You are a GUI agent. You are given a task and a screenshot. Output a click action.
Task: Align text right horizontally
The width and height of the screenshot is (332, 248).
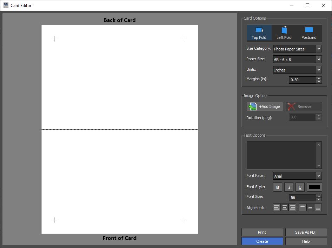click(x=292, y=207)
